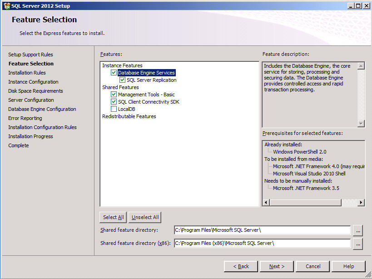The image size is (372, 279).
Task: Select the Installation Configuration Rules step
Action: coord(42,127)
